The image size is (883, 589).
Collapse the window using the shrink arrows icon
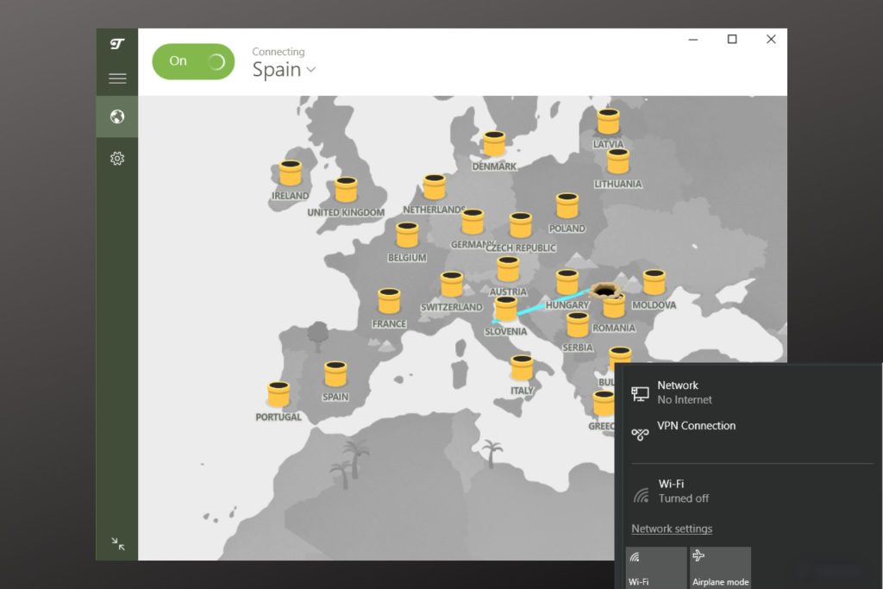117,544
